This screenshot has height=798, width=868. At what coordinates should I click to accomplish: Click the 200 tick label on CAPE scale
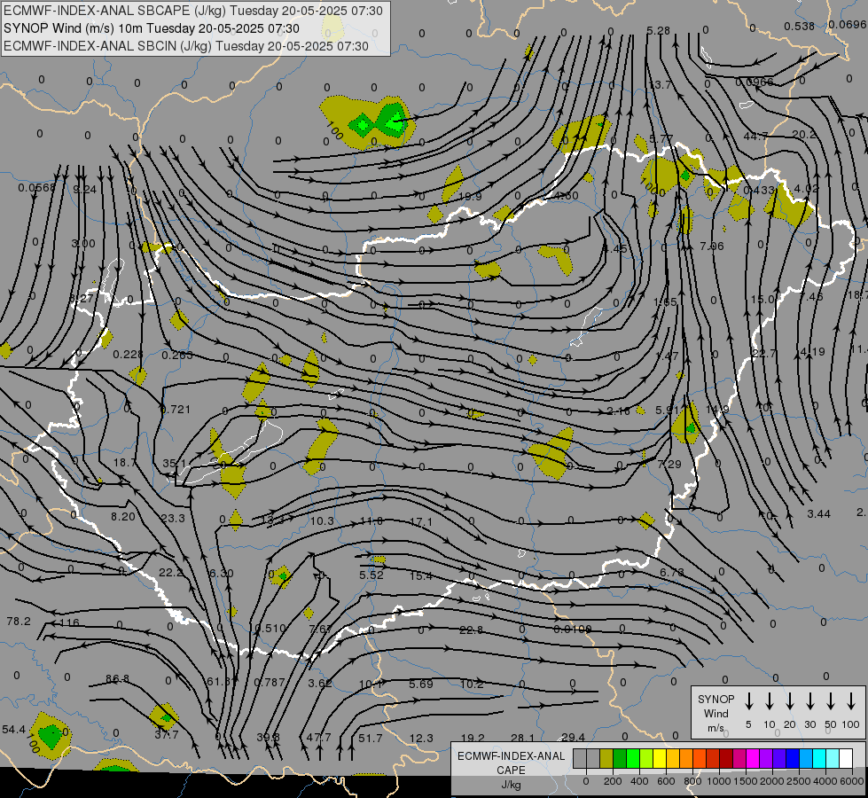pyautogui.click(x=613, y=781)
